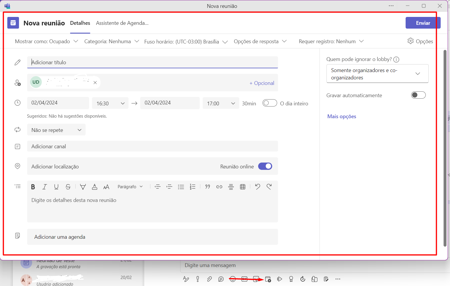450x286 pixels.
Task: Click the meeting details text area
Action: (x=152, y=207)
